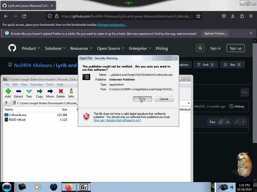Image resolution: width=257 pixels, height=192 pixels.
Task: Click the site padlock icon
Action: click(x=57, y=16)
